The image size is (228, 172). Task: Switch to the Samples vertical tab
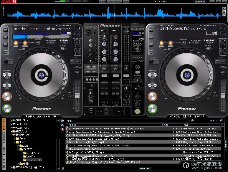click(x=3, y=138)
